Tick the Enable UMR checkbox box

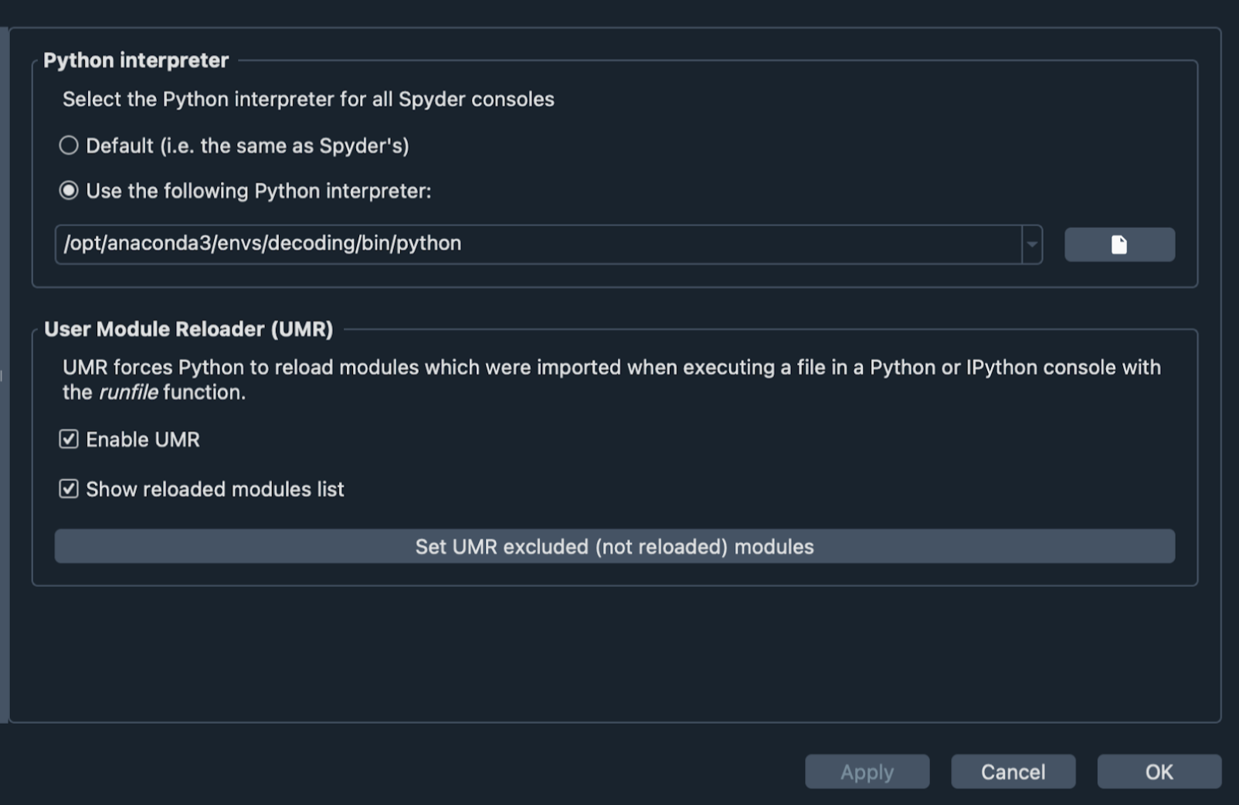click(69, 440)
